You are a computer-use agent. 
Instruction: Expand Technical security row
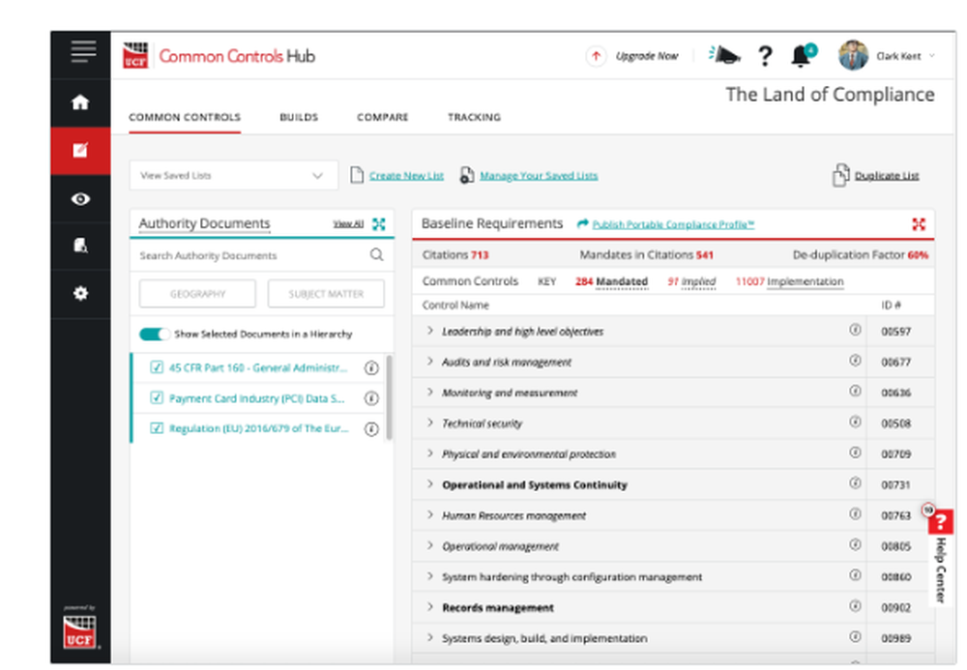pyautogui.click(x=430, y=422)
